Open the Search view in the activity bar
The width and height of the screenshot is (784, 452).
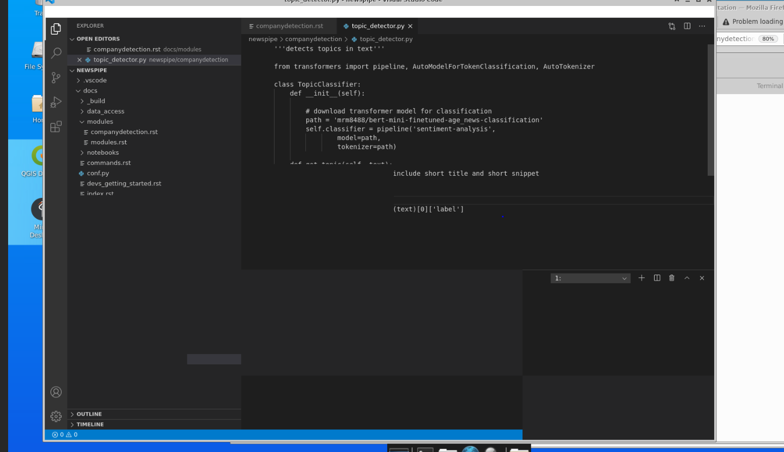[x=56, y=53]
